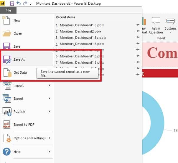Click the Publish chart icon
The width and height of the screenshot is (178, 163).
point(7,112)
